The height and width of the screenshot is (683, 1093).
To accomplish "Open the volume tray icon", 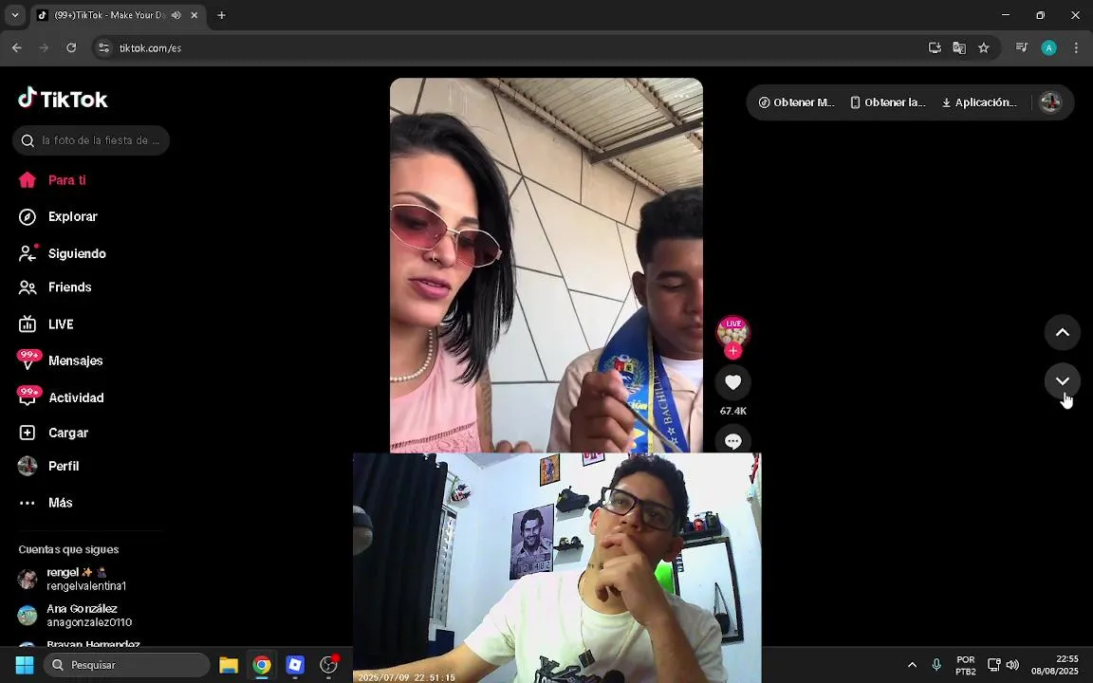I will click(x=1013, y=665).
